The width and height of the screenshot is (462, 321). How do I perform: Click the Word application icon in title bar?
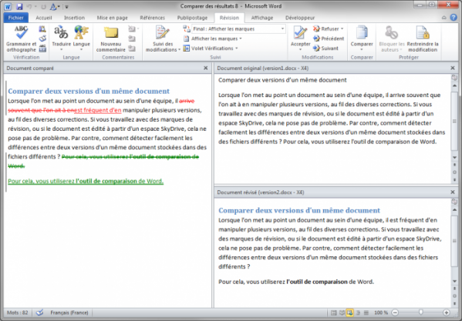8,6
